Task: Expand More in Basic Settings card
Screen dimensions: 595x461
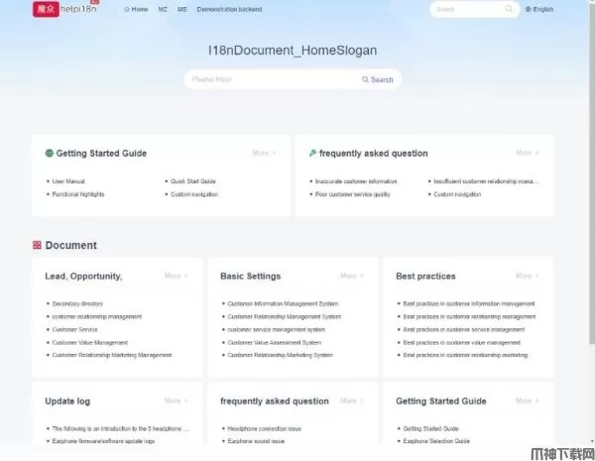Action: 352,276
